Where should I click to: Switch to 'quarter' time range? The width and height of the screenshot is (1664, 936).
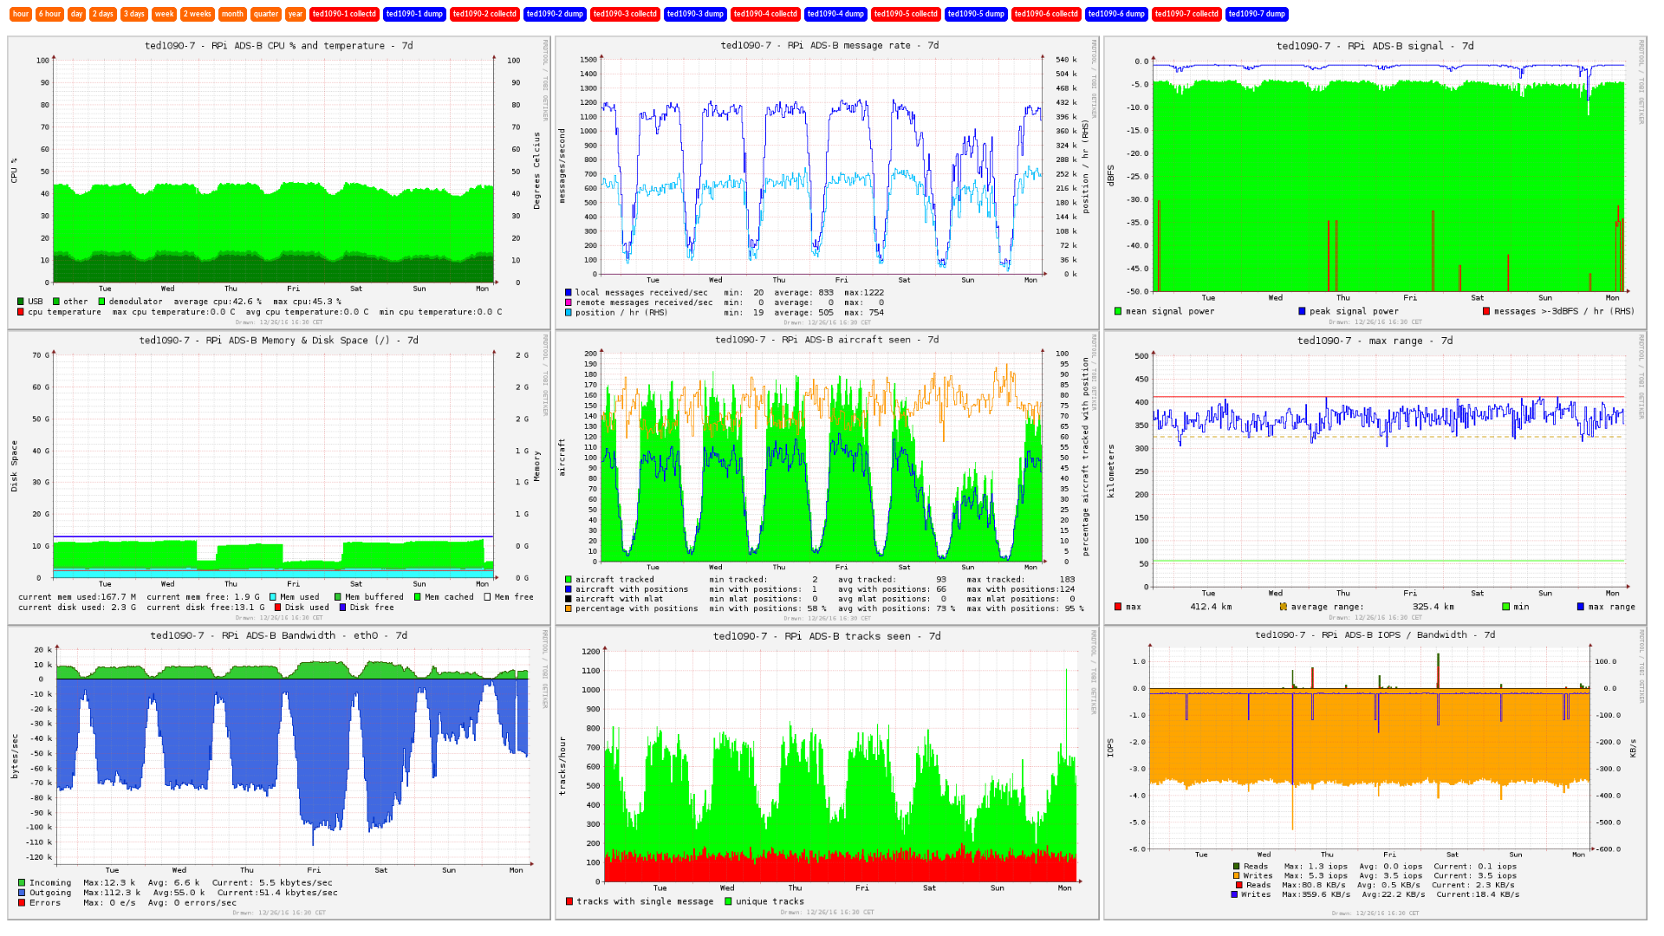pos(266,14)
